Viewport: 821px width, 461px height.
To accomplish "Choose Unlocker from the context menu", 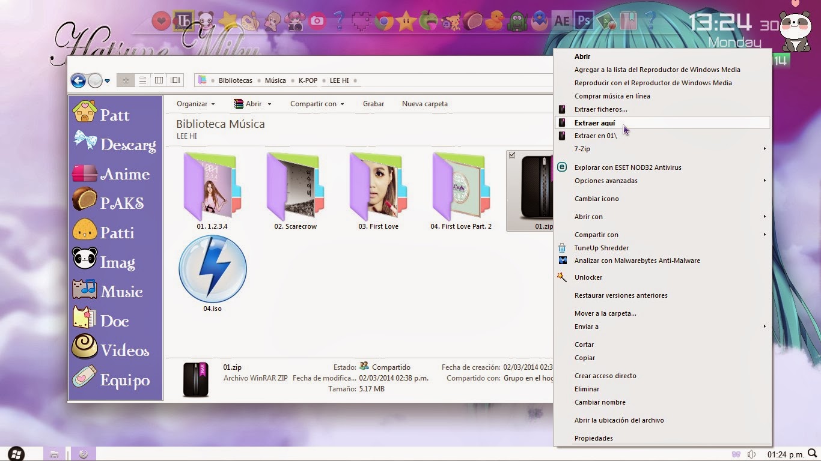I will [x=662, y=277].
